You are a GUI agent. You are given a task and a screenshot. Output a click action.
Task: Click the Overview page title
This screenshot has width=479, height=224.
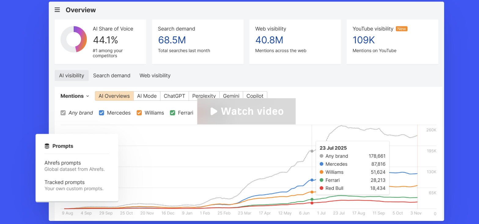pos(81,10)
